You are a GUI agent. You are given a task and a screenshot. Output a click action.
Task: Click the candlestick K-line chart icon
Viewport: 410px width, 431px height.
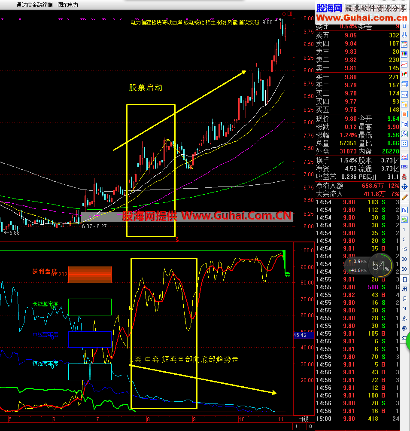click(x=404, y=74)
